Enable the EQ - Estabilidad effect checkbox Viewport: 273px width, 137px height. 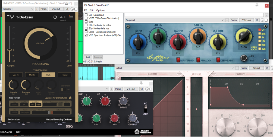[x=86, y=15]
